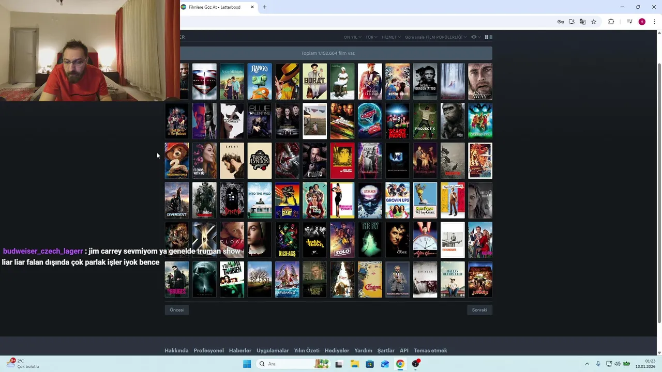Open OBS Studio from the taskbar
Screen dimensions: 662x372
(416, 364)
